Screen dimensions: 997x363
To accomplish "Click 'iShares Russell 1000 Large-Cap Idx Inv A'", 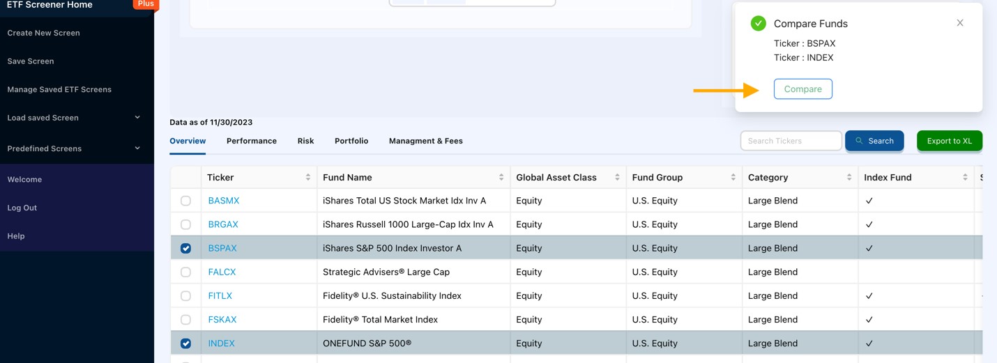I will [408, 224].
